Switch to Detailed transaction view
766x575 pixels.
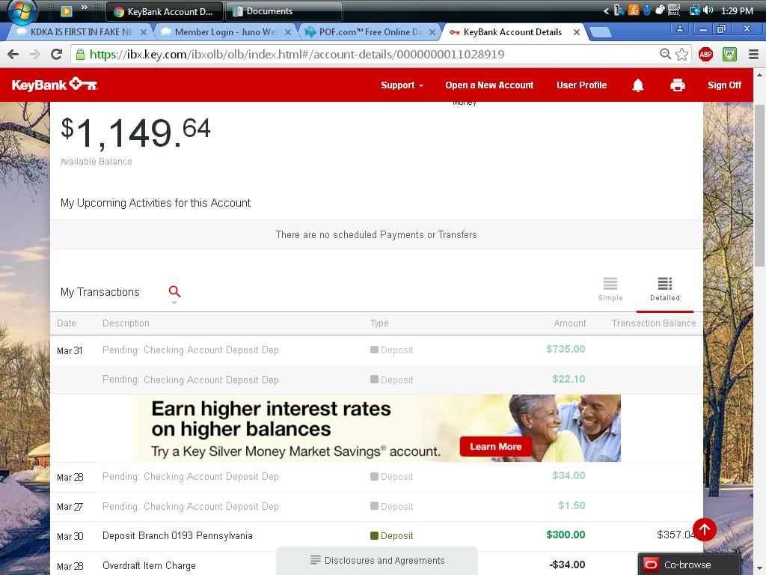coord(664,289)
